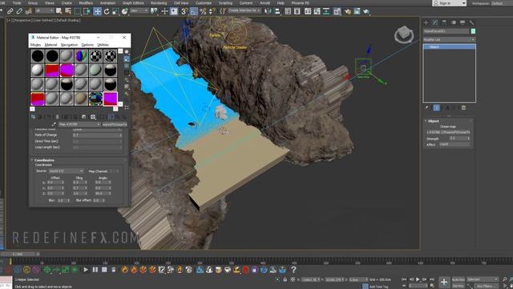The height and width of the screenshot is (289, 513).
Task: Collapse the Object rollout in Modify panel
Action: click(433, 121)
